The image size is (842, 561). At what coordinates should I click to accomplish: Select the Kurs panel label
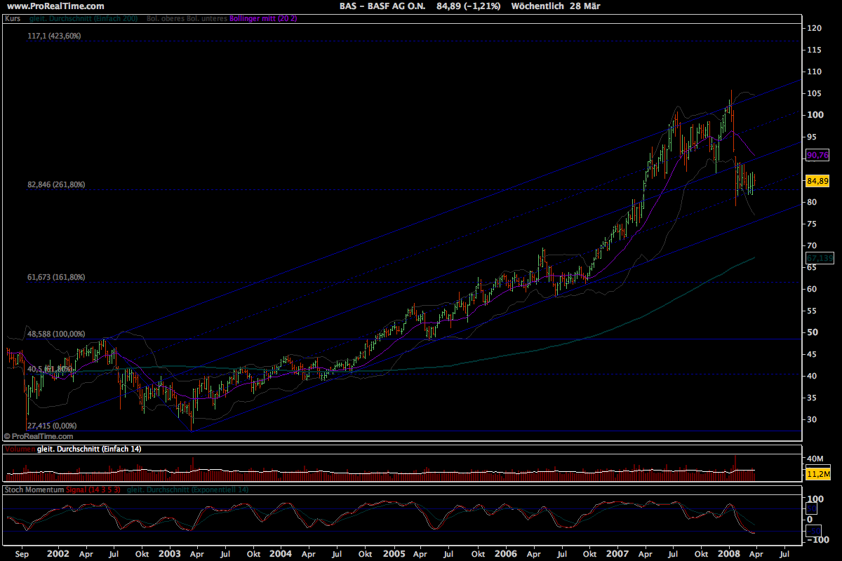click(x=11, y=19)
